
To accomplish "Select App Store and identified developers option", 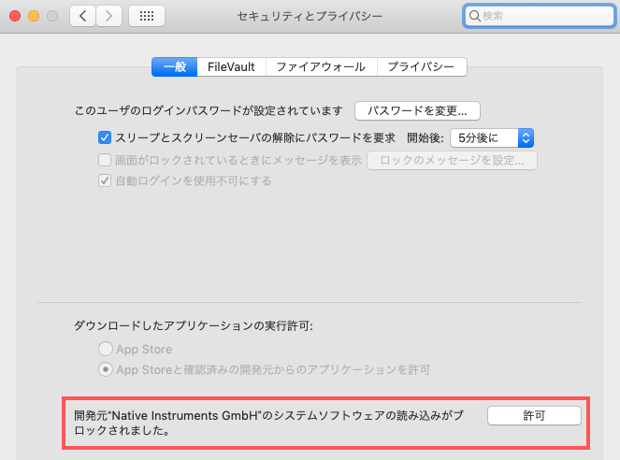I will [x=105, y=369].
